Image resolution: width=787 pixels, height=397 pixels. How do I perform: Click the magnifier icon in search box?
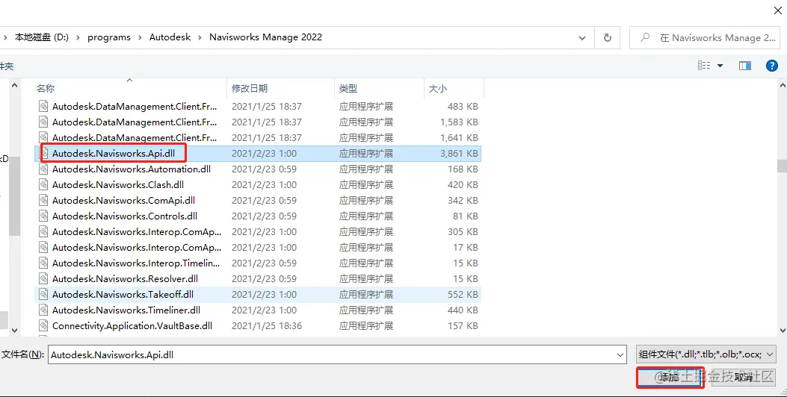tap(646, 37)
